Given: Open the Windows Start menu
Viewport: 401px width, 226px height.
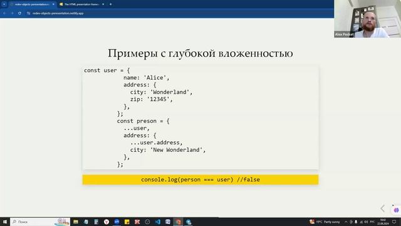Looking at the screenshot, I should 5,222.
